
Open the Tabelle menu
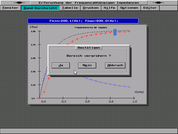pos(70,8)
